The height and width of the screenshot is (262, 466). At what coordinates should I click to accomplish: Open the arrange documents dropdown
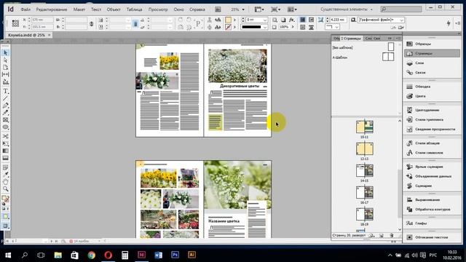tap(292, 9)
